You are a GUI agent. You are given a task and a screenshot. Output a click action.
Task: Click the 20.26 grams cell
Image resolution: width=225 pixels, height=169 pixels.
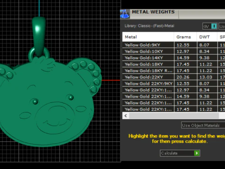186,77
